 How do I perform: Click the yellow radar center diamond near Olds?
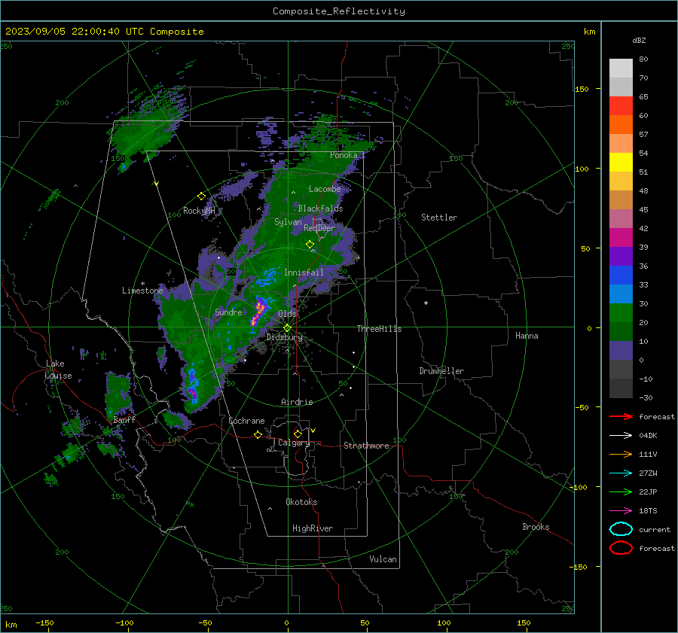click(x=287, y=328)
